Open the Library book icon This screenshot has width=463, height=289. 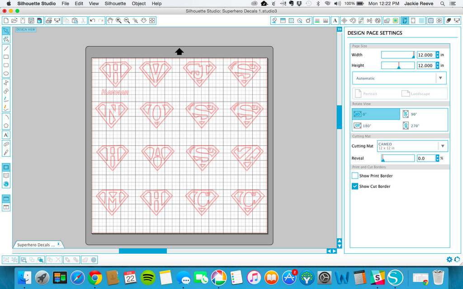[x=6, y=175]
